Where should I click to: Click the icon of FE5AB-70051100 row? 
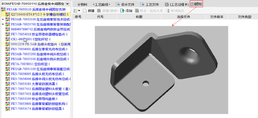pos(8,69)
